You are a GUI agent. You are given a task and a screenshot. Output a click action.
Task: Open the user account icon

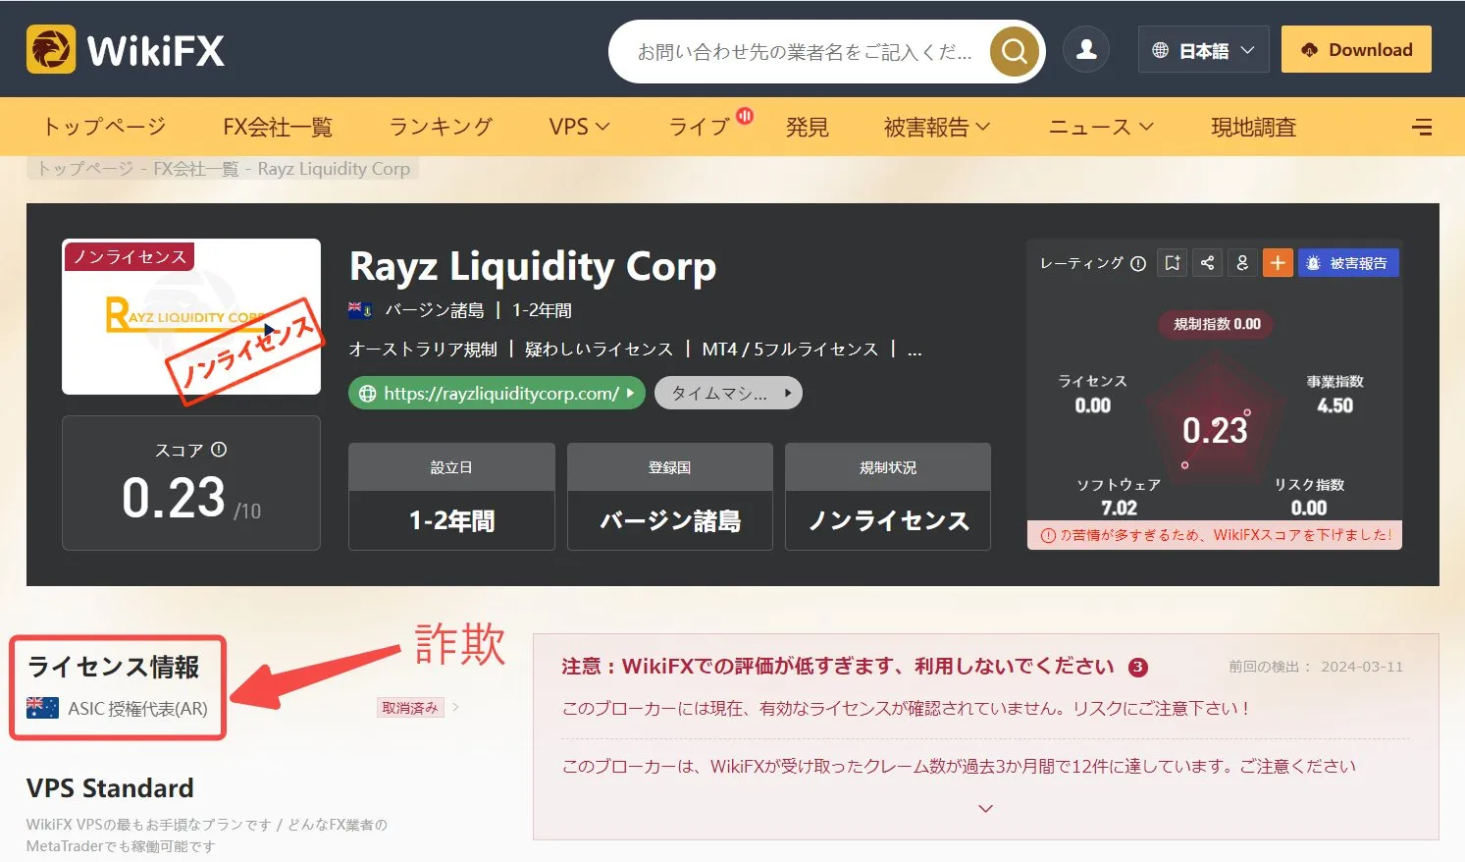(1086, 50)
